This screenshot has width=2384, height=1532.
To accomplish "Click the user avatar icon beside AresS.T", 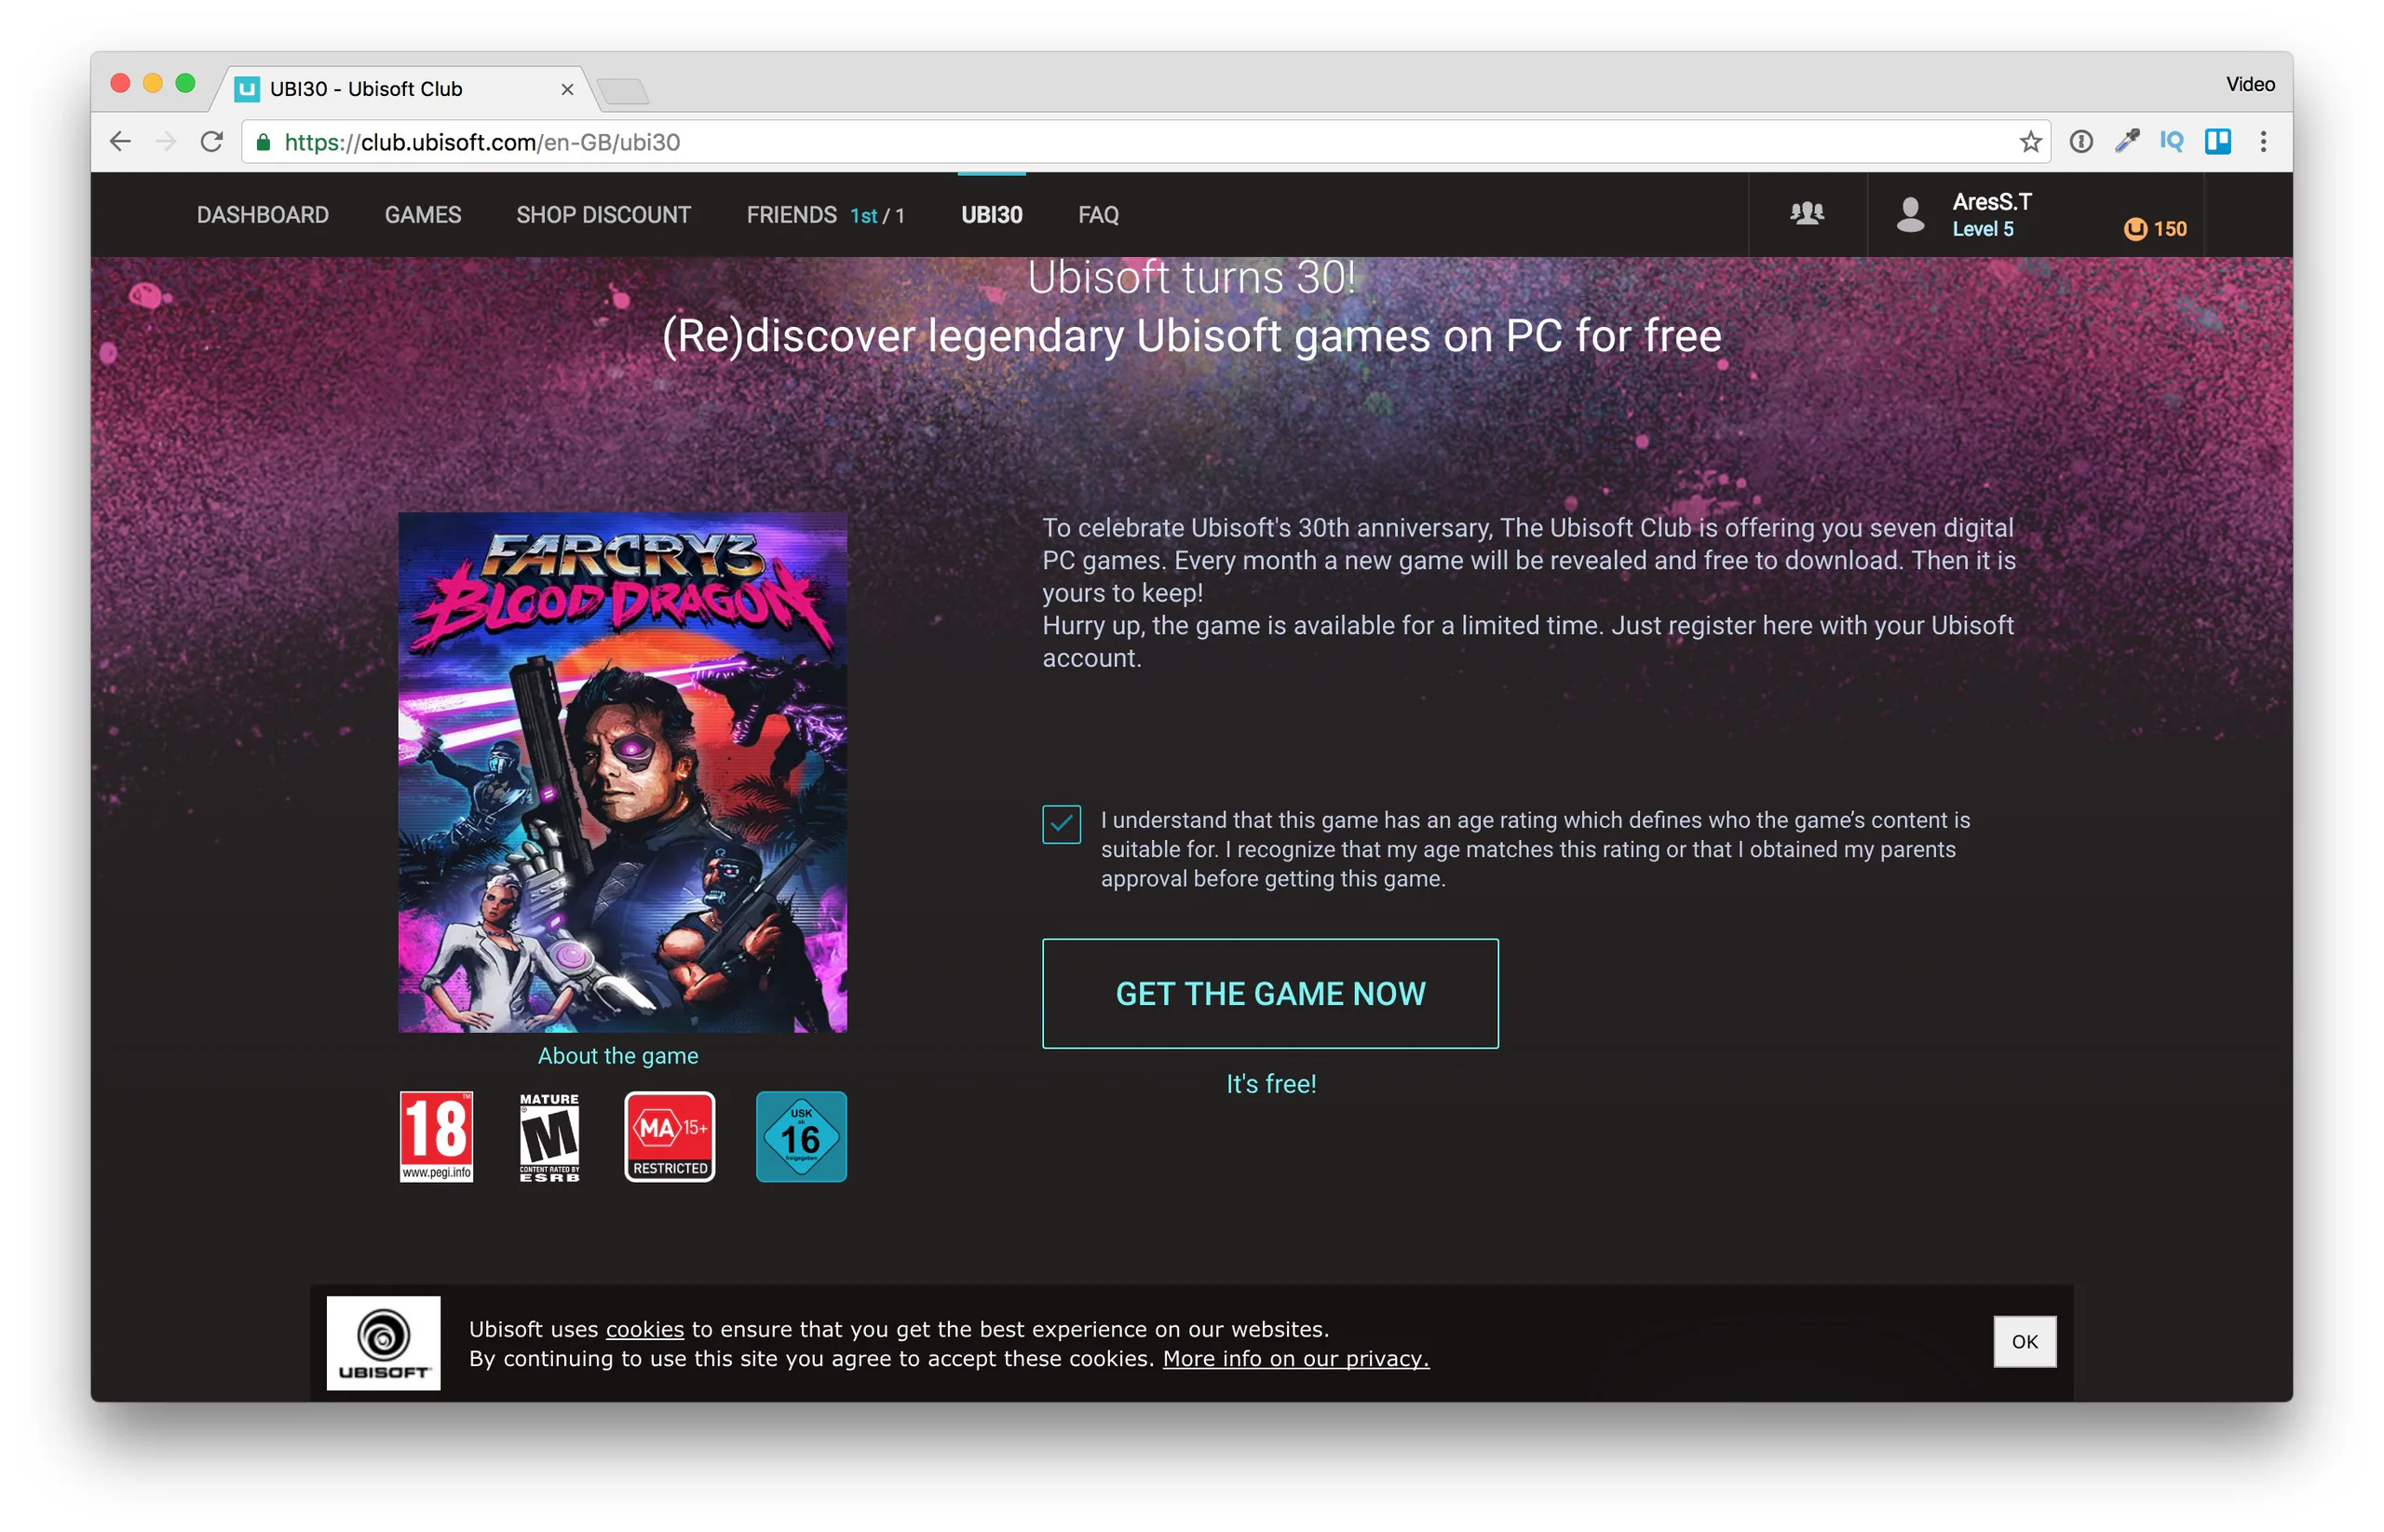I will click(1910, 214).
